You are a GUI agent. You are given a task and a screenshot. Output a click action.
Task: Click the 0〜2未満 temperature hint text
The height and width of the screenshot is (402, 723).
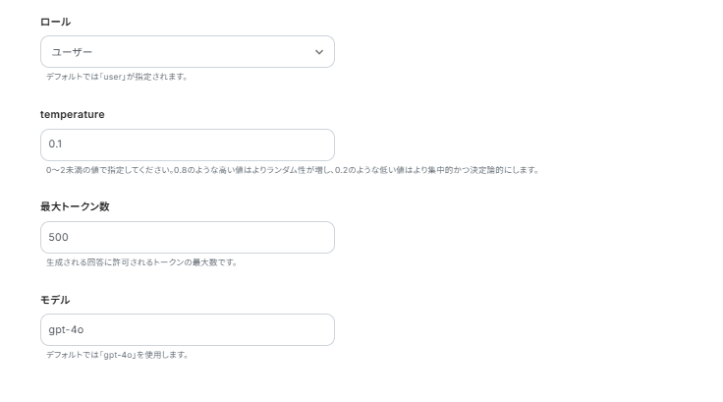(x=292, y=170)
